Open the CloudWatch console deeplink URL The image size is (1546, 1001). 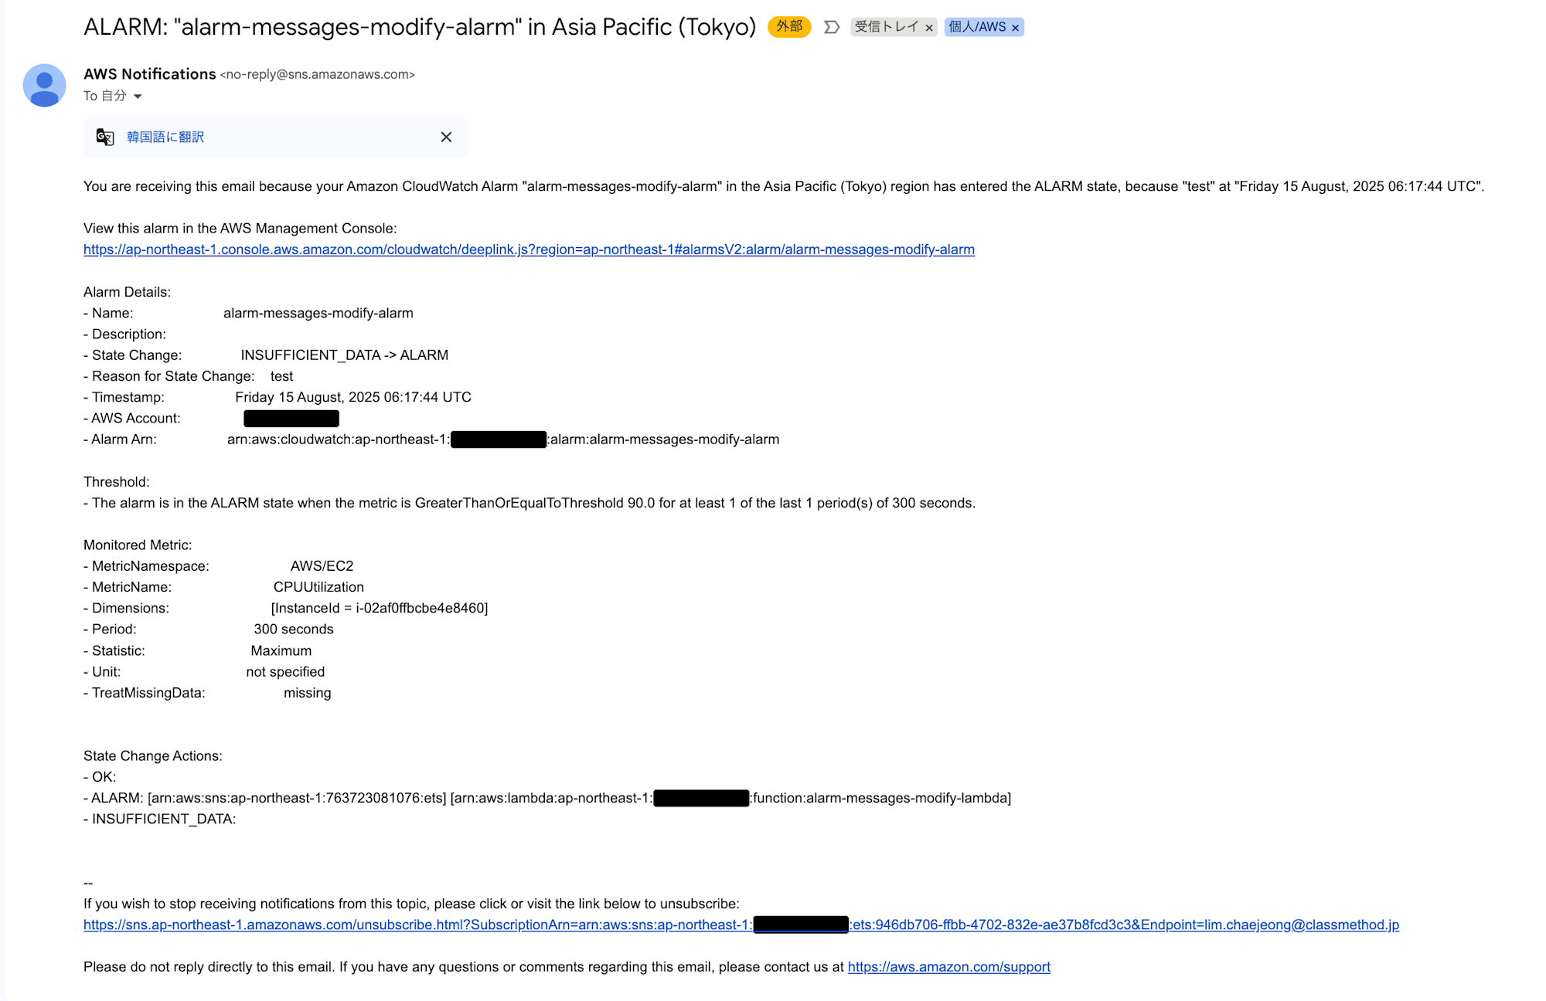529,249
